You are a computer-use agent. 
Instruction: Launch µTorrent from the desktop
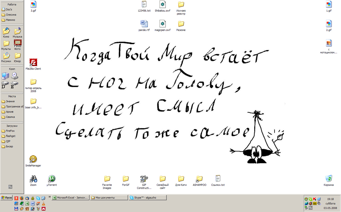52,179
